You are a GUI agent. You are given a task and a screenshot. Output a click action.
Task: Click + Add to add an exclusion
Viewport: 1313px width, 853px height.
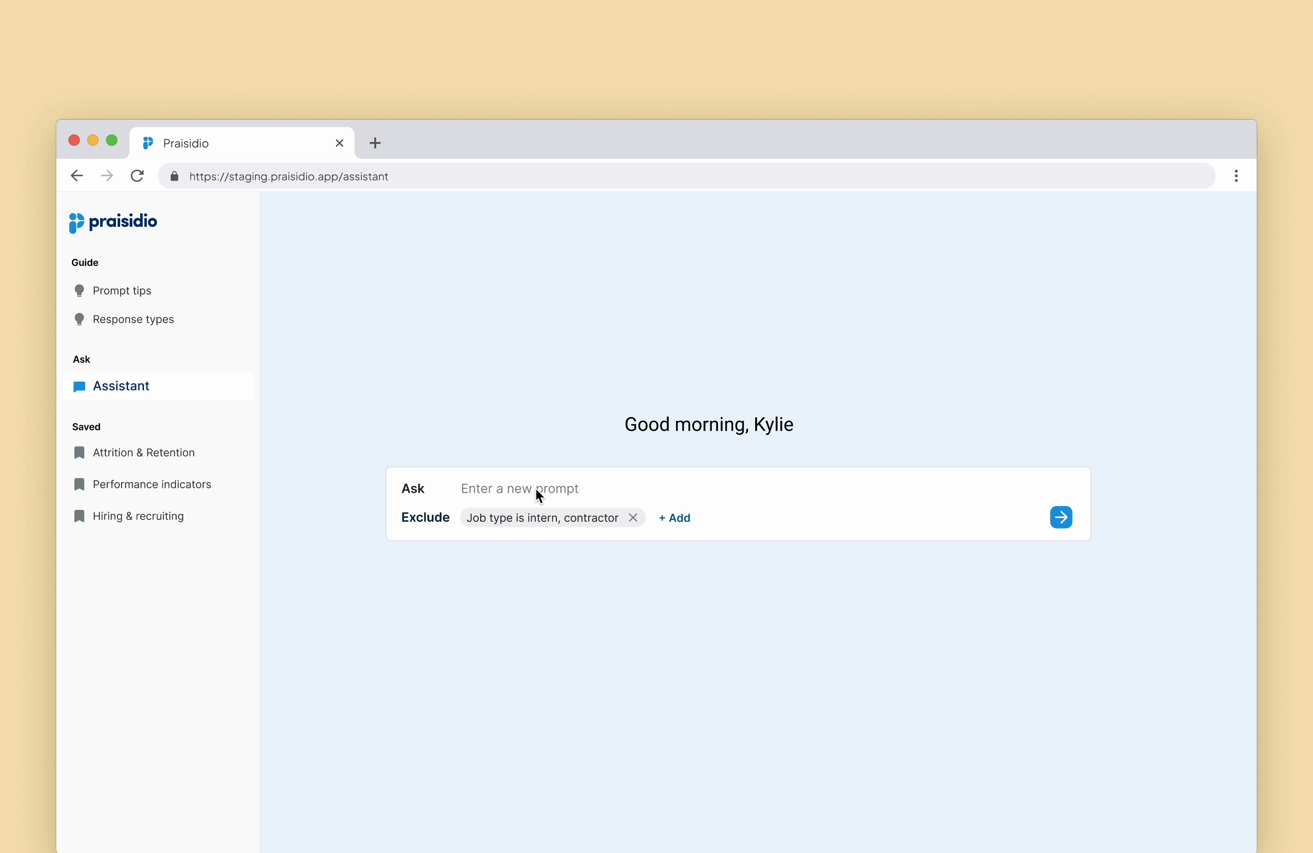click(674, 518)
